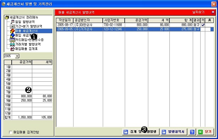Viewport: 218px width, 139px height.
Task: Click the 거래처별 발행내역 people icon
Action: coord(12,45)
